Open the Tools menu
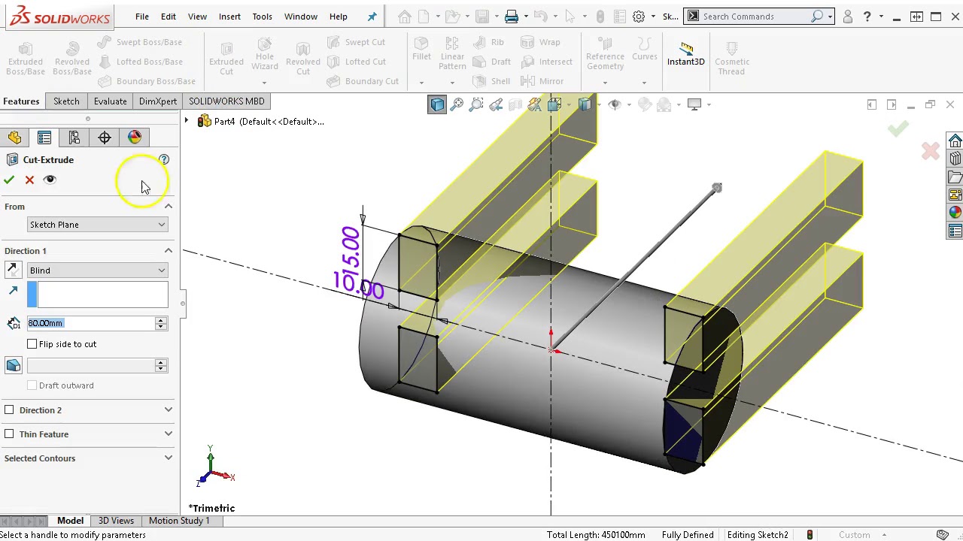The height and width of the screenshot is (541, 963). click(262, 17)
